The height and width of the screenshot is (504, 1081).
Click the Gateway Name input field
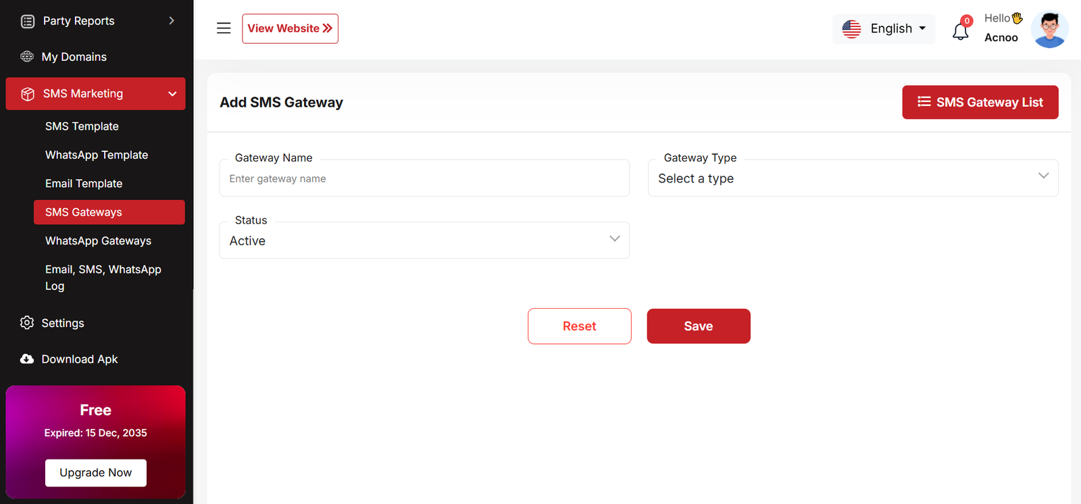424,179
